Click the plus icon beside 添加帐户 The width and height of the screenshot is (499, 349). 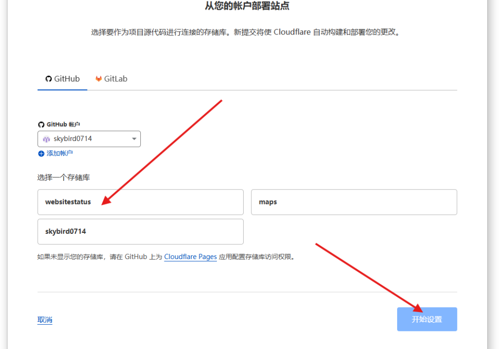41,154
